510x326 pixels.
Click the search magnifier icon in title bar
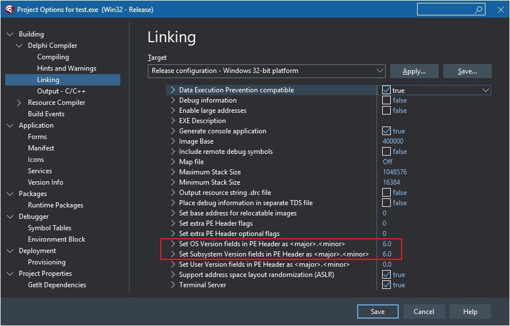[478, 10]
